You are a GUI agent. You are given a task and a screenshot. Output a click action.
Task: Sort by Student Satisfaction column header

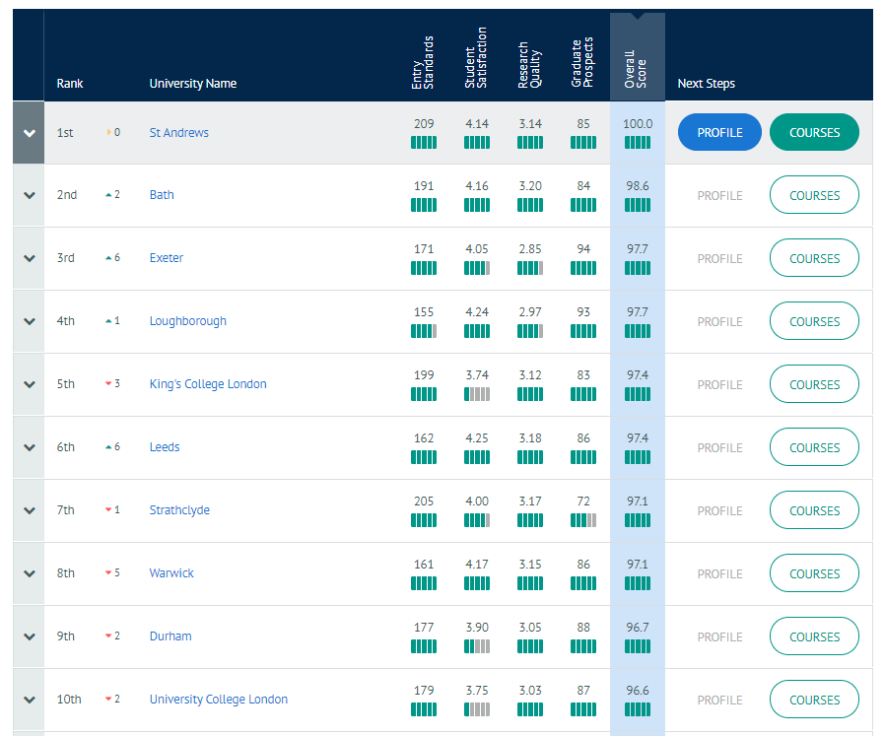(x=476, y=57)
